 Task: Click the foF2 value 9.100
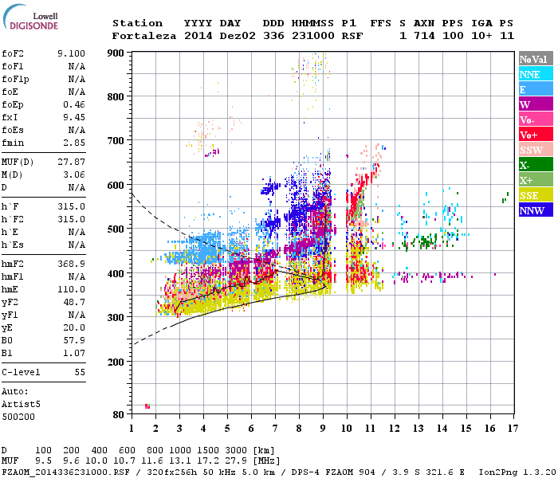pyautogui.click(x=71, y=53)
